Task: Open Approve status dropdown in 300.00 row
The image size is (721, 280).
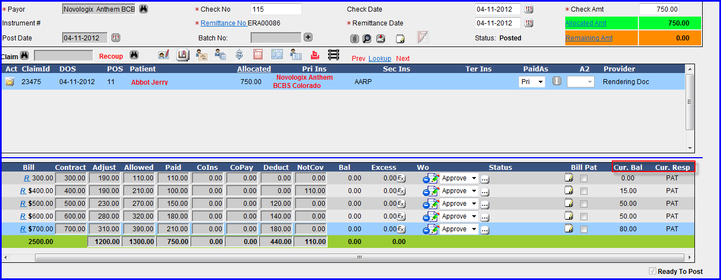Action: pyautogui.click(x=459, y=178)
